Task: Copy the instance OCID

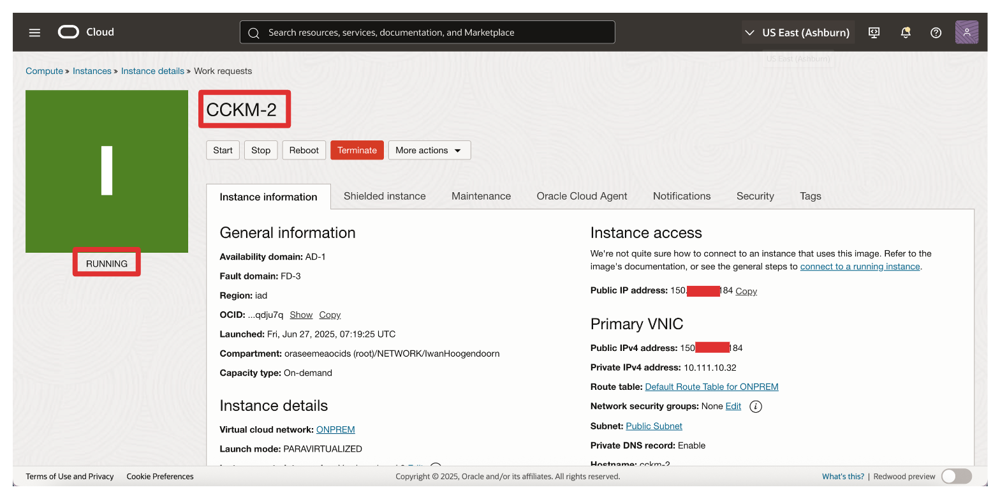Action: pyautogui.click(x=330, y=315)
